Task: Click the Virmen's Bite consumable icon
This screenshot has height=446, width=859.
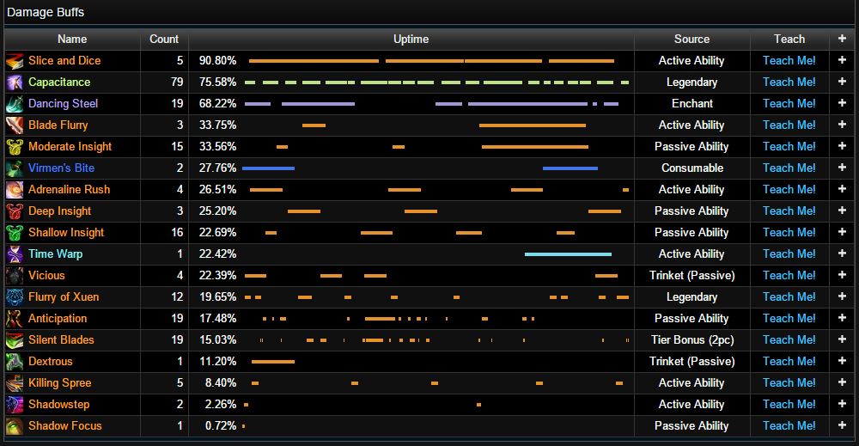Action: (x=15, y=168)
